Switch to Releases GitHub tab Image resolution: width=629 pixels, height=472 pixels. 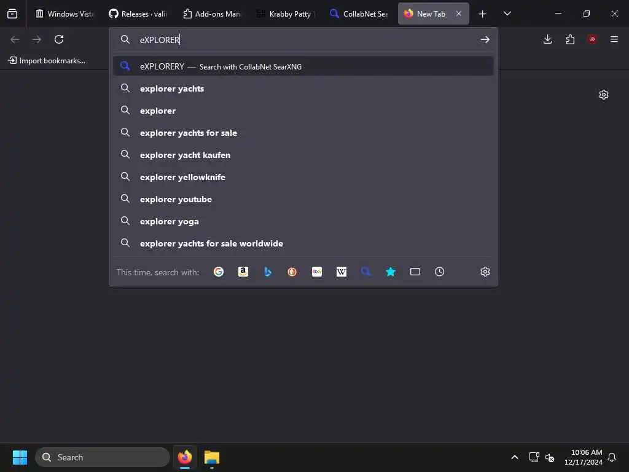(138, 14)
